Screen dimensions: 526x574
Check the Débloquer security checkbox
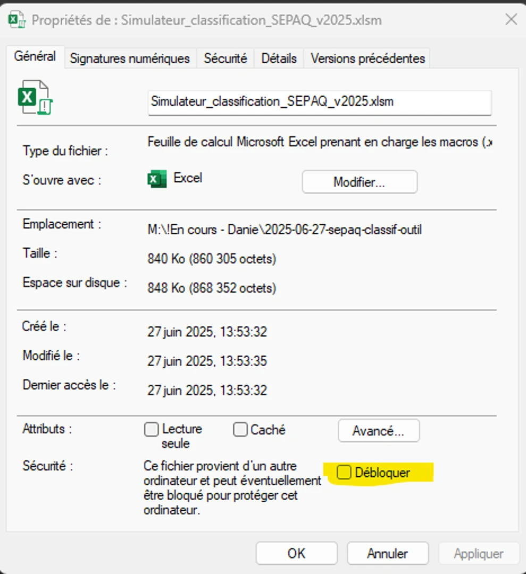click(344, 472)
